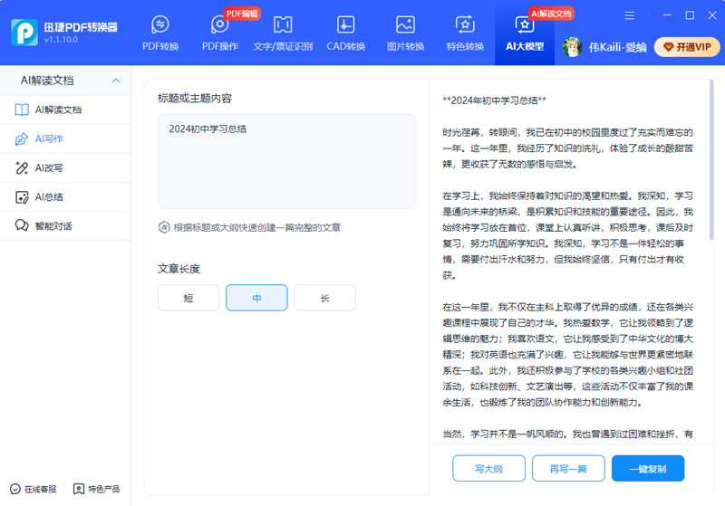Click the sparkle icon beside AI总结
Screen dimensions: 725x506
tap(22, 197)
